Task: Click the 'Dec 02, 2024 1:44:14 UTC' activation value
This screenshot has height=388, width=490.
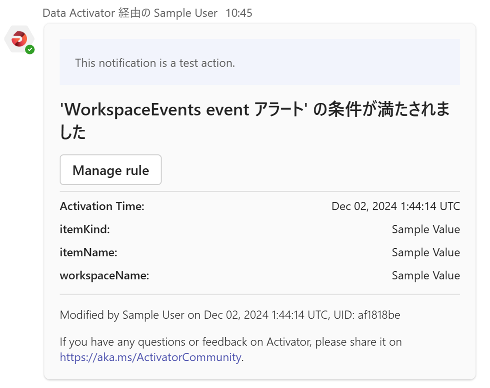Action: coord(396,206)
